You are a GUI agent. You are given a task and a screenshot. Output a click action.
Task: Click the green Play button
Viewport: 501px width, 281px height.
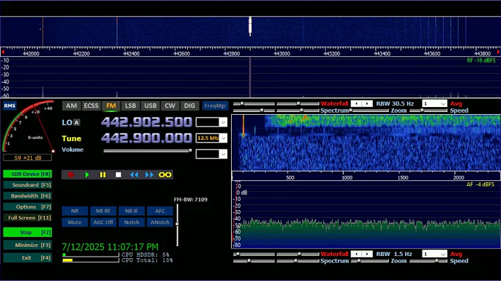coord(87,175)
